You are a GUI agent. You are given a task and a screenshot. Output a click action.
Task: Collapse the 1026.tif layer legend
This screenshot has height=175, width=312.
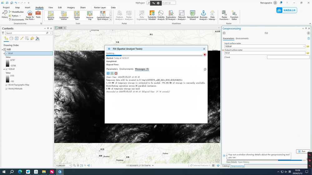pyautogui.click(x=4, y=69)
